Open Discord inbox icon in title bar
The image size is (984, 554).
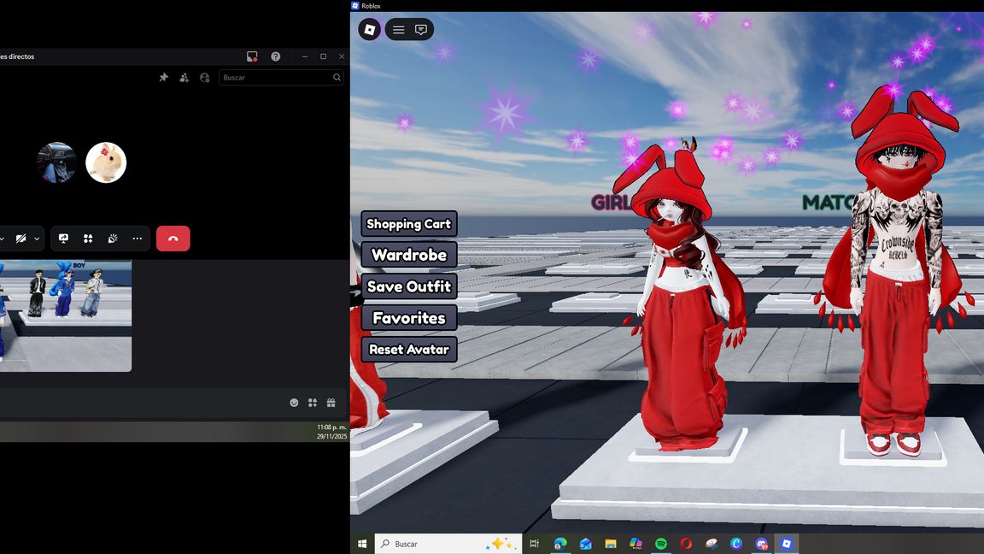pos(252,56)
